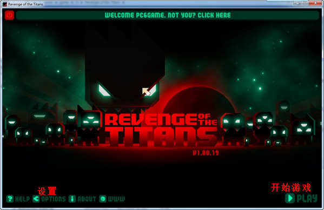324x210 pixels.
Task: Maximize the game window
Action: (x=305, y=3)
